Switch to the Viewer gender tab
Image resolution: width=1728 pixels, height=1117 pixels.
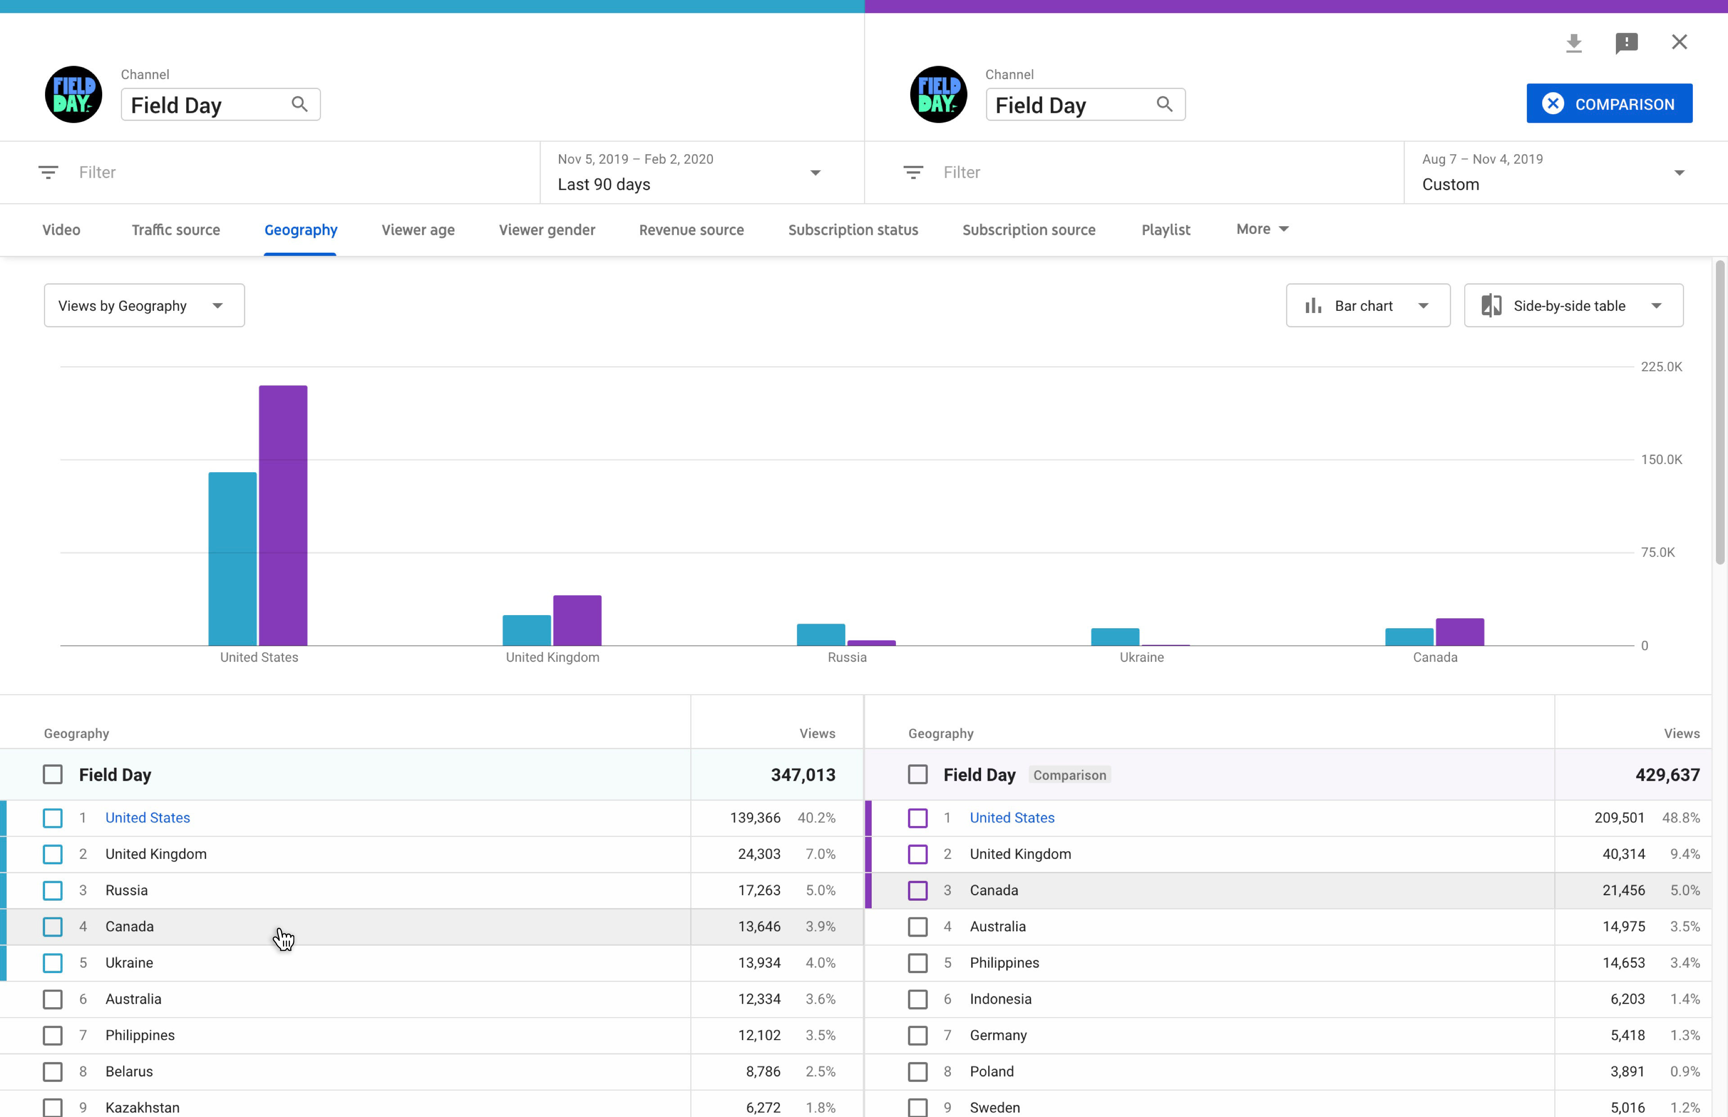pyautogui.click(x=546, y=230)
